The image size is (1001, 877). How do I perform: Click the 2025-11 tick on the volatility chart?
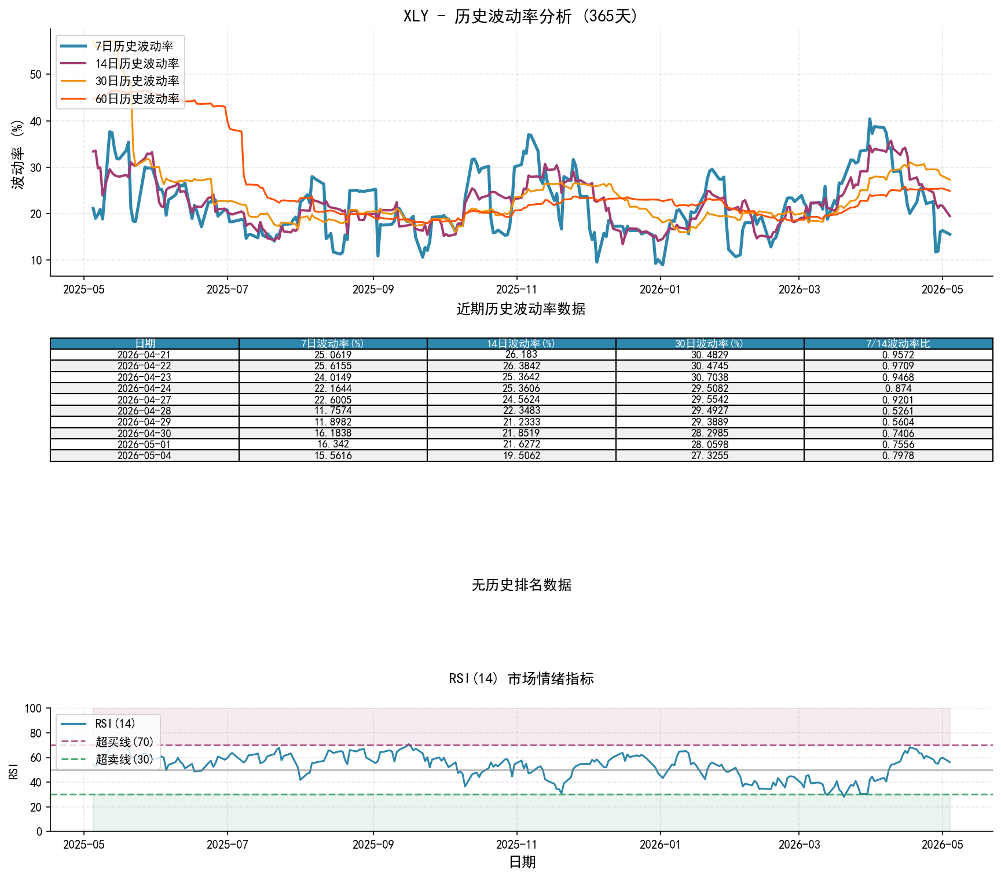click(x=516, y=289)
